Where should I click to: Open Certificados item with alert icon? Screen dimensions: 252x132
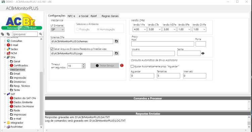[x=19, y=65]
